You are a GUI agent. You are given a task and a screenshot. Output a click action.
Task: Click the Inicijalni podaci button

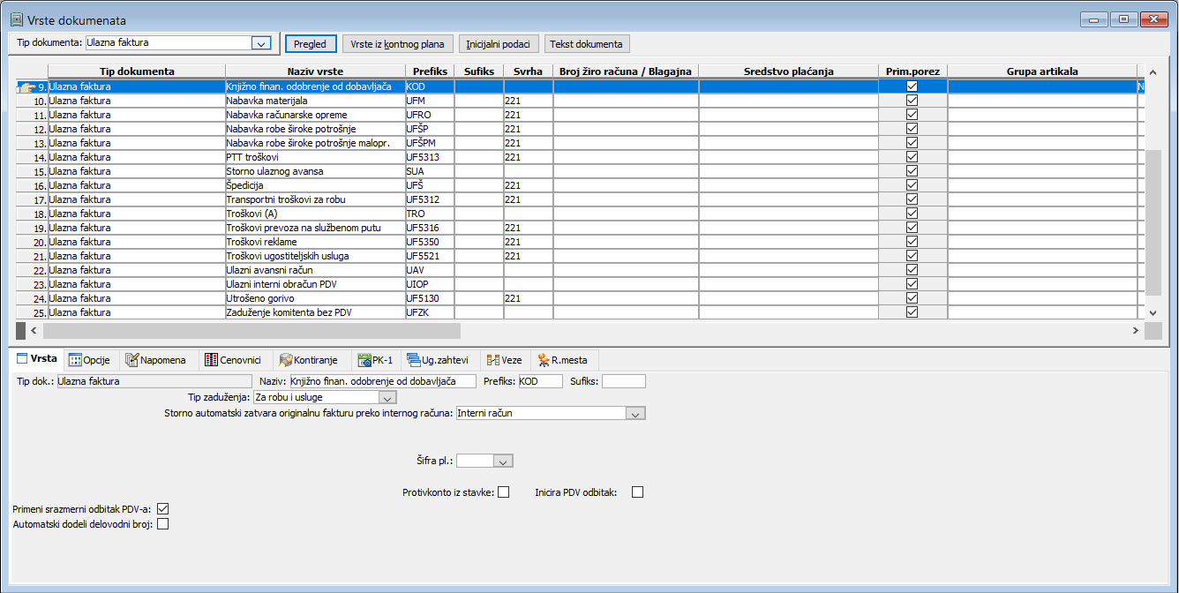499,44
